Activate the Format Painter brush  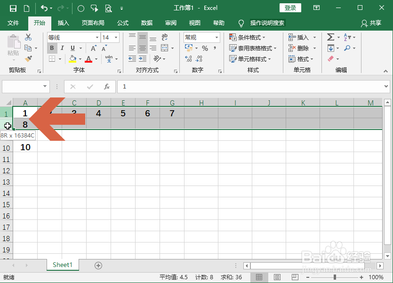(28, 59)
